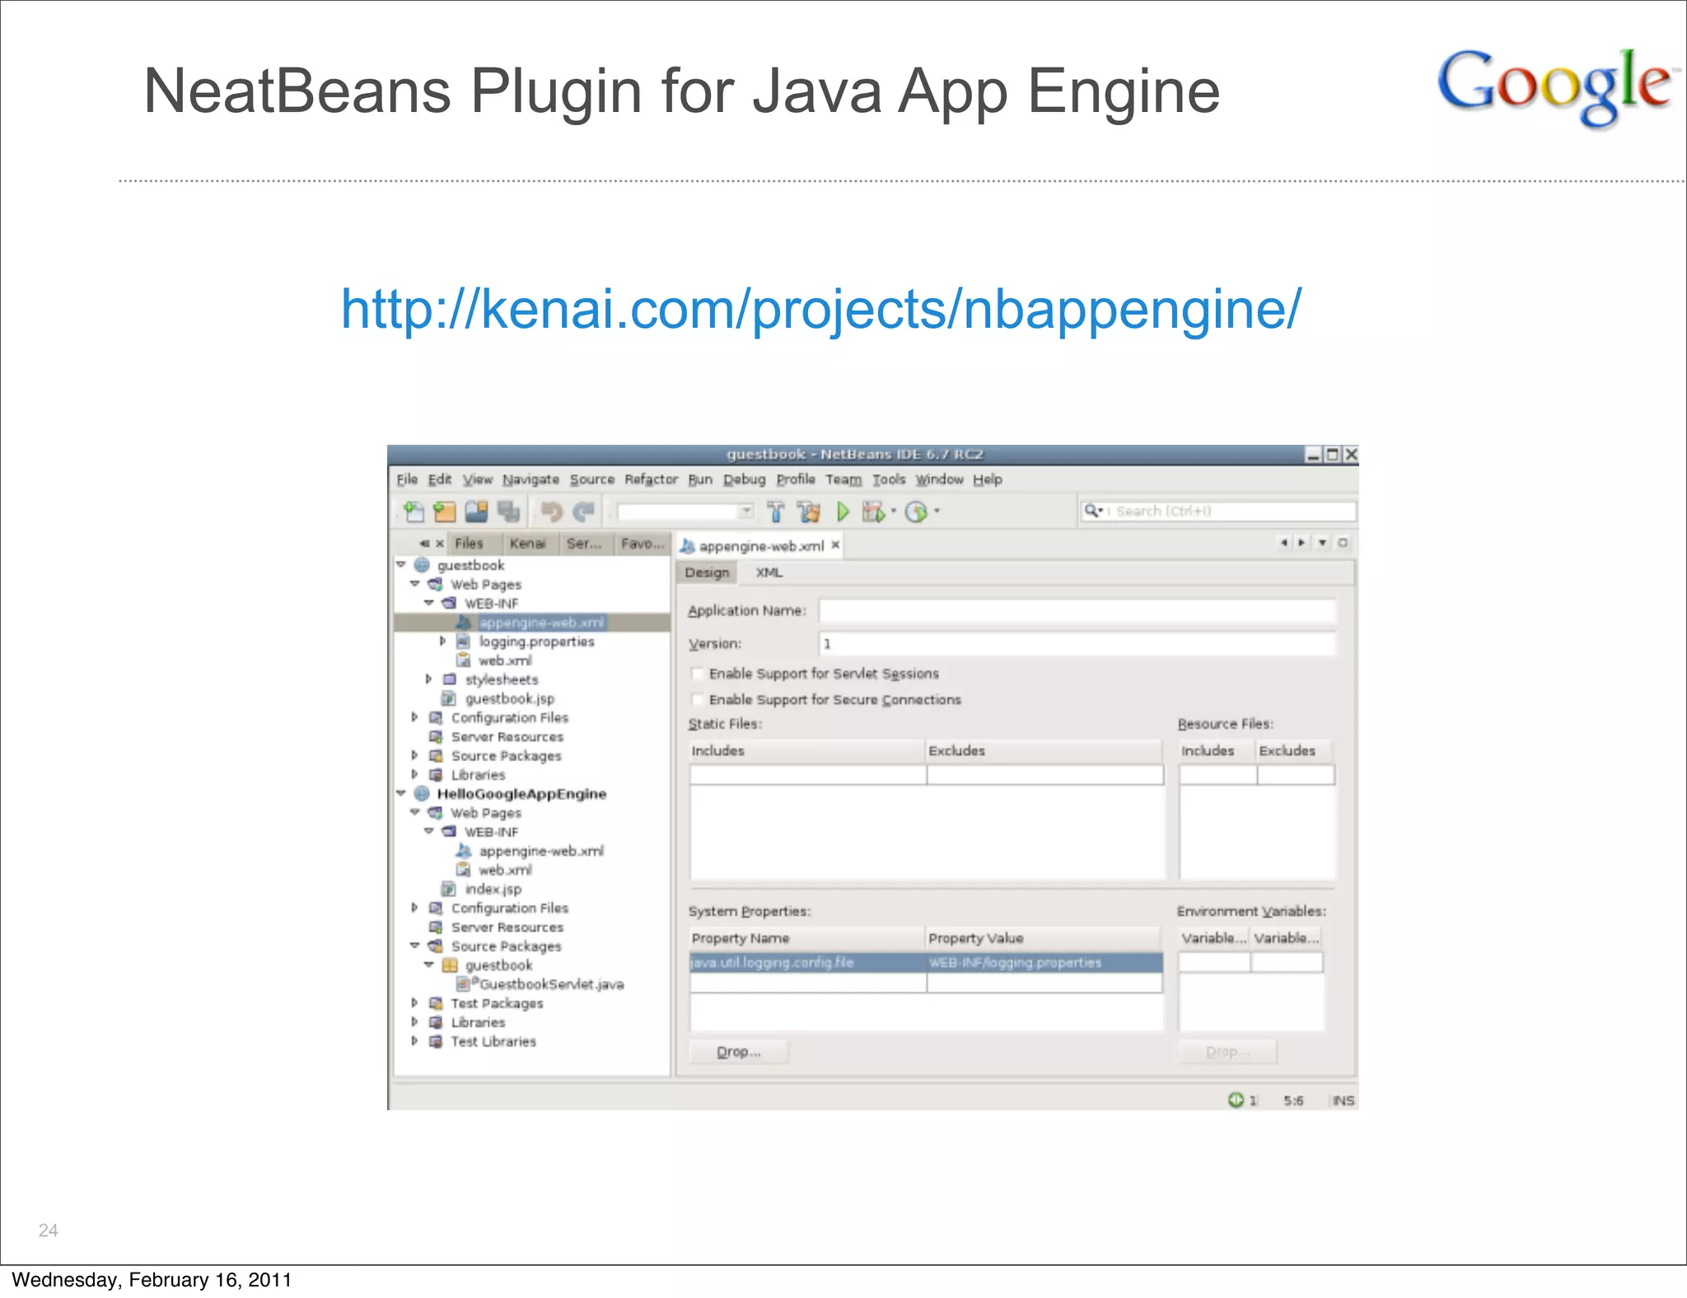Image resolution: width=1687 pixels, height=1298 pixels.
Task: Open the Help menu
Action: pyautogui.click(x=987, y=479)
